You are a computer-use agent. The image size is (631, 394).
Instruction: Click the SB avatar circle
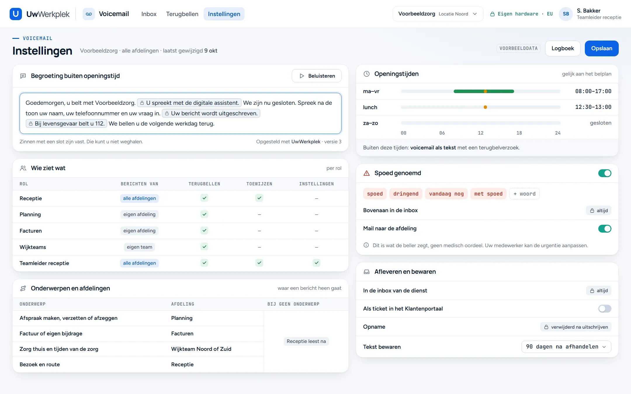pos(566,14)
